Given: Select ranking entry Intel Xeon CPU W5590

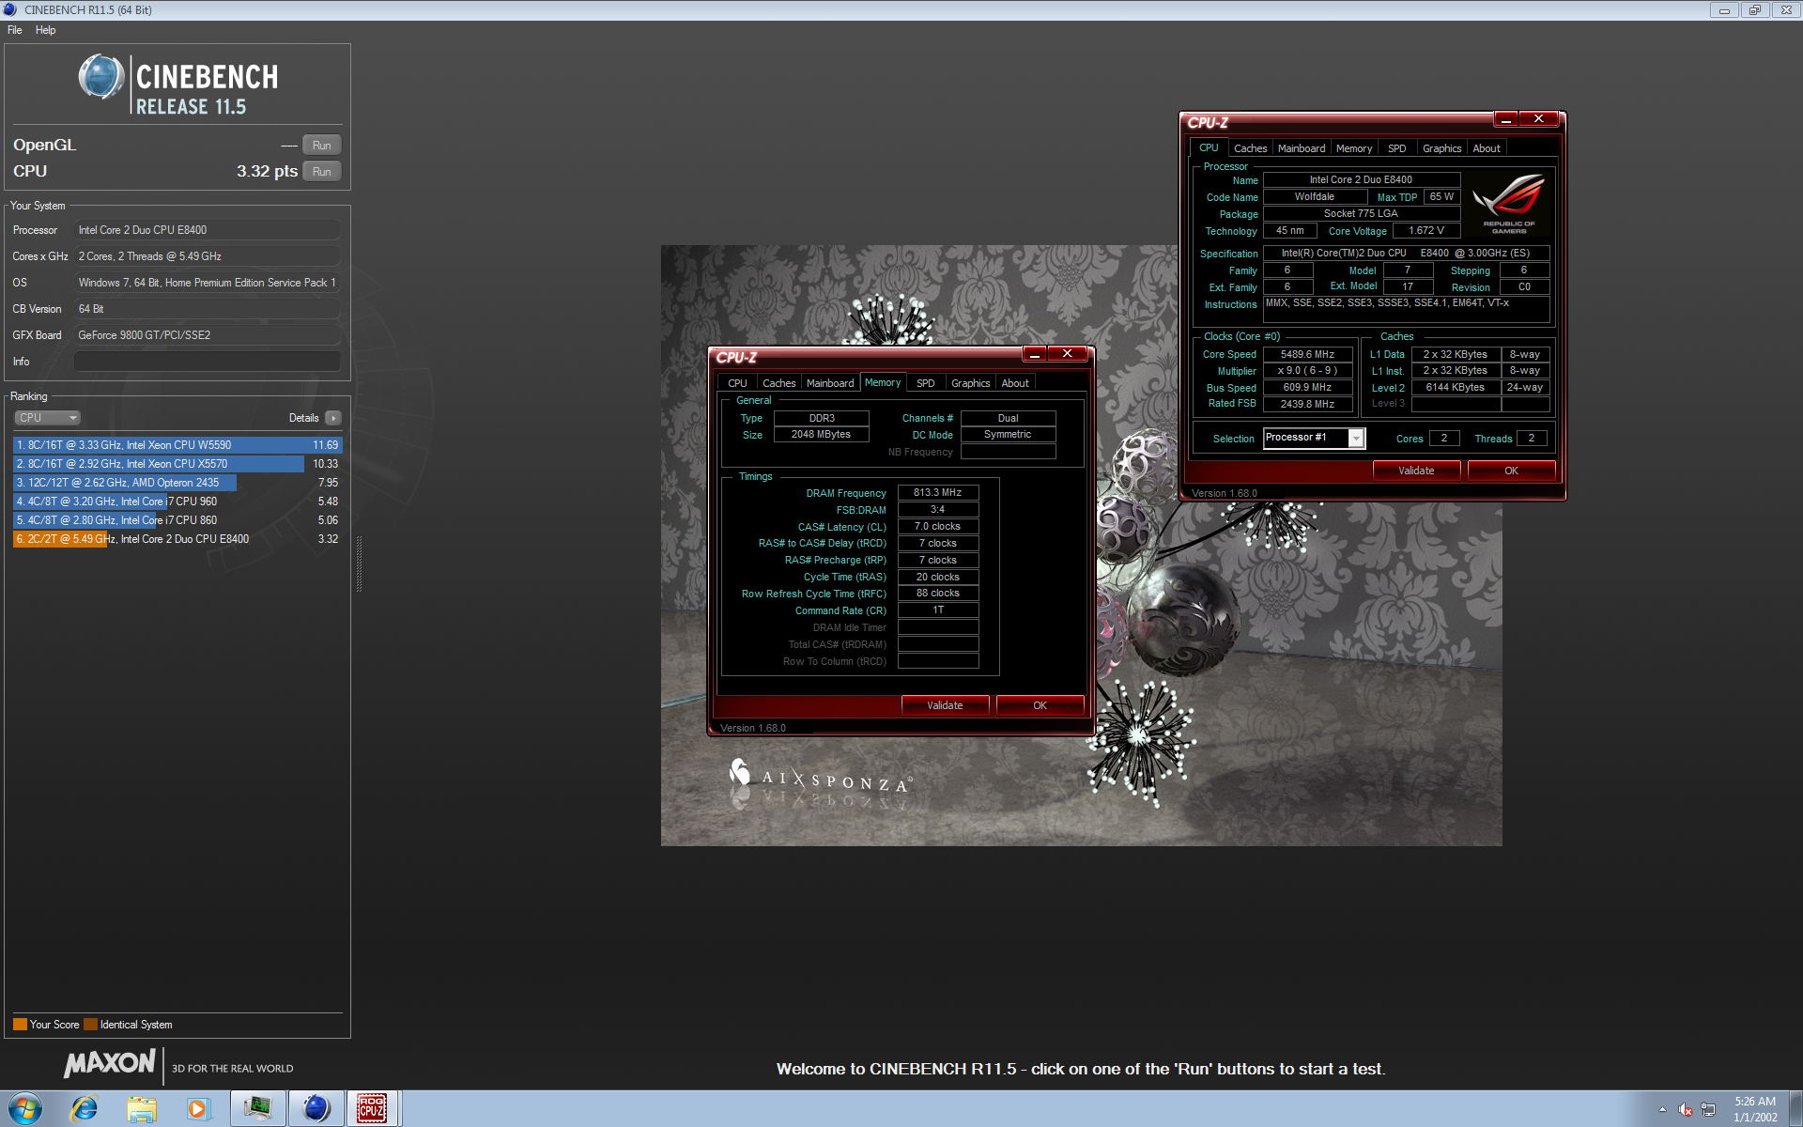Looking at the screenshot, I should click(x=177, y=445).
